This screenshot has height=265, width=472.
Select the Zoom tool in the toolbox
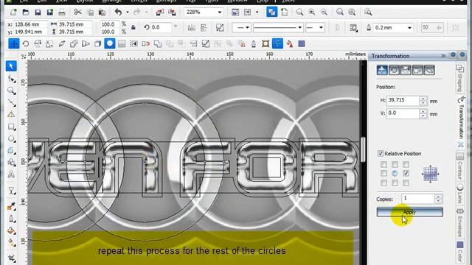click(x=12, y=91)
